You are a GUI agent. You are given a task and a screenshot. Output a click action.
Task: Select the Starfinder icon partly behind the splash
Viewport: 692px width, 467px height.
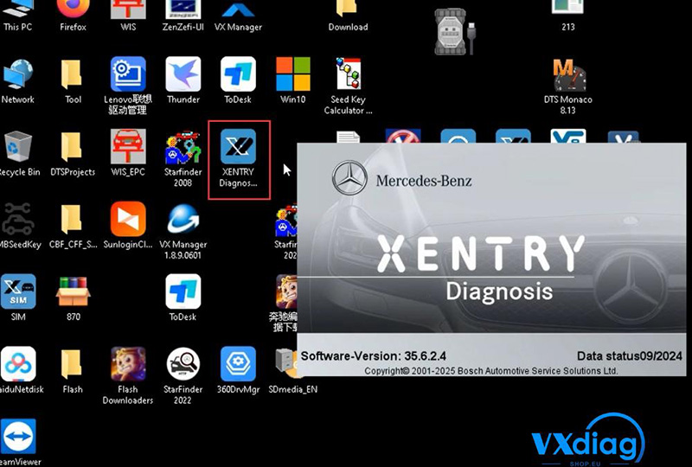tap(285, 231)
